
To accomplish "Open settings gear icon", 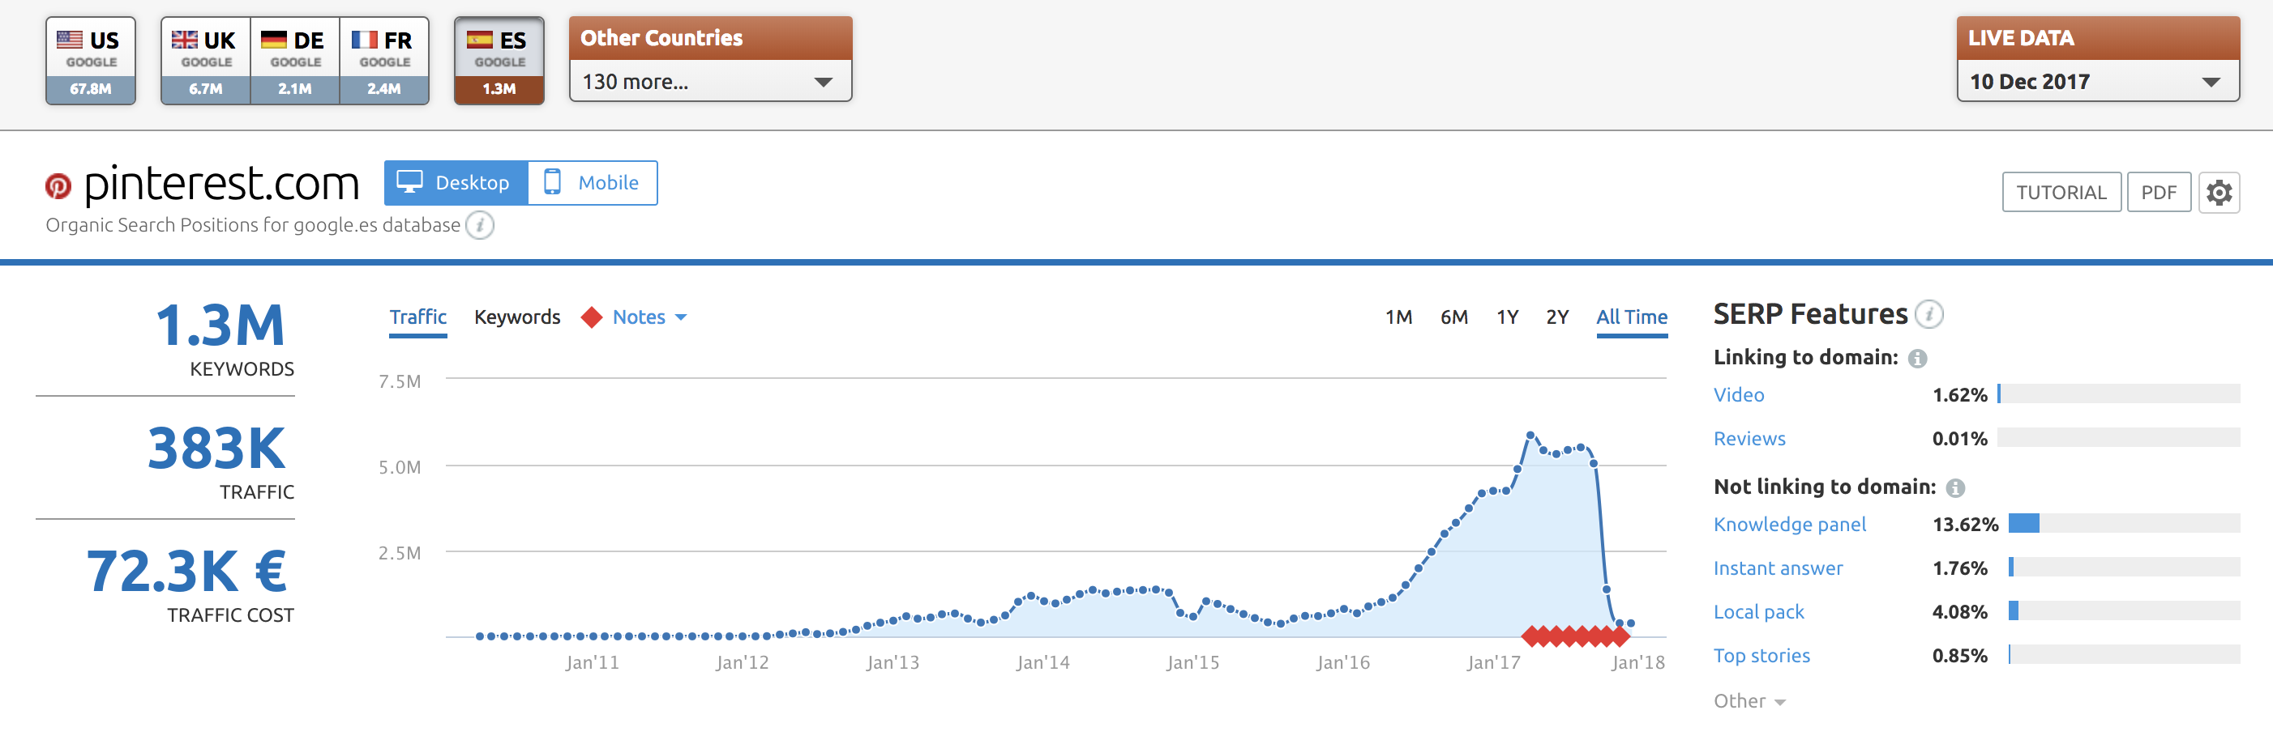I will pos(2219,192).
